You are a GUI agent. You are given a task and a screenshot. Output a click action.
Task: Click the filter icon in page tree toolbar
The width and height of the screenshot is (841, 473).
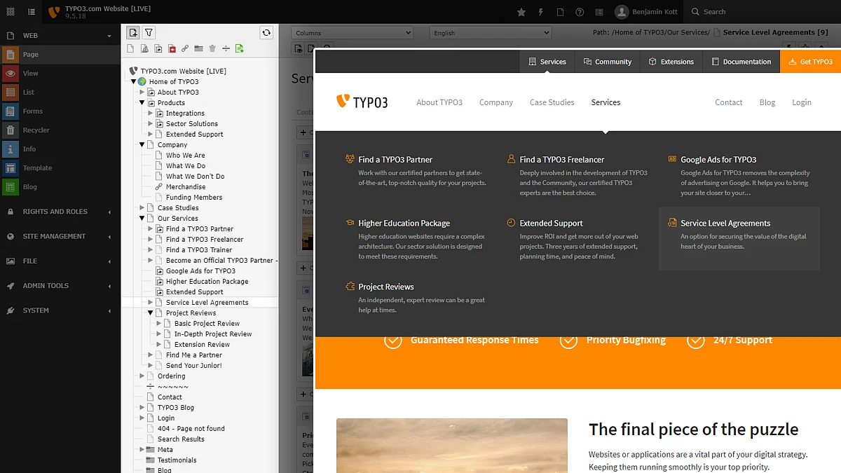tap(149, 32)
